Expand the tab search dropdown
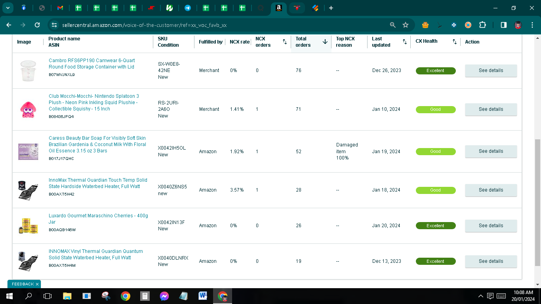 coord(8,8)
